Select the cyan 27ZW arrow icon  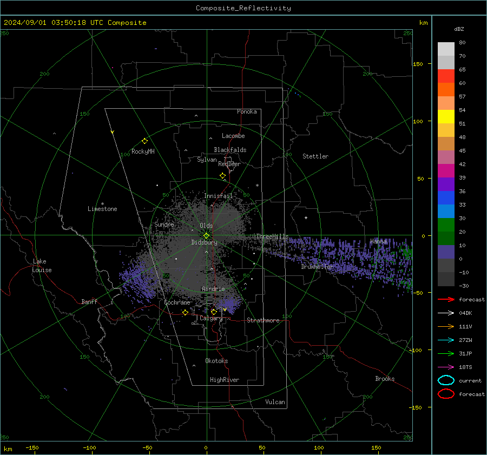coord(446,340)
